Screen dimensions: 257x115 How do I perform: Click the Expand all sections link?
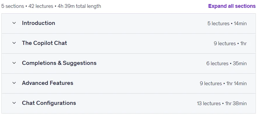coord(232,6)
